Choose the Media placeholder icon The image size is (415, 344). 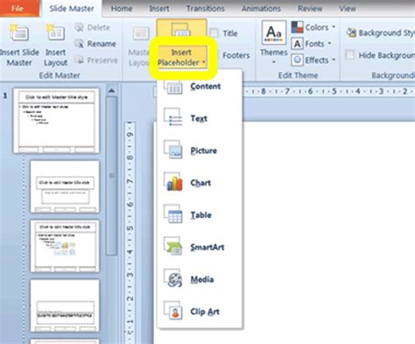(x=173, y=278)
